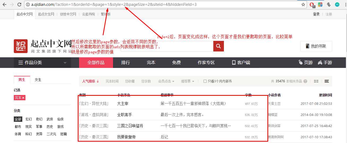
Task: Filter by 游戏 category
Action: (x=60, y=127)
